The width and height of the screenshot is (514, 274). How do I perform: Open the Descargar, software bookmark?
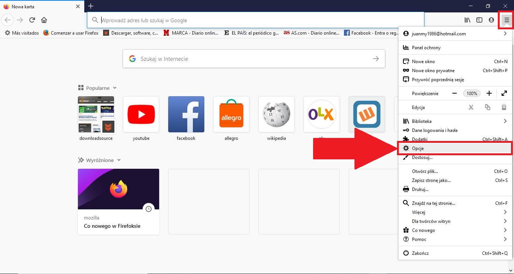point(131,33)
